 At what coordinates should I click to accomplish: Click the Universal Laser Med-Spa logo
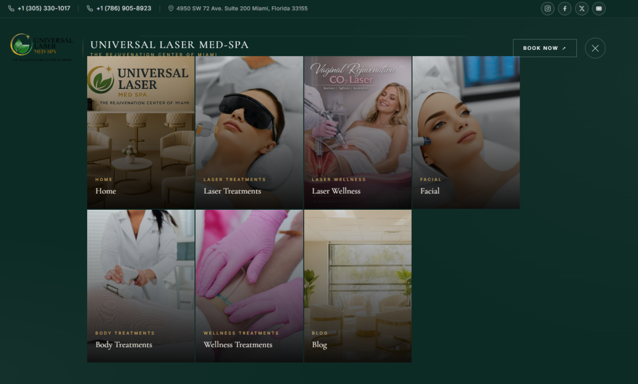click(42, 47)
